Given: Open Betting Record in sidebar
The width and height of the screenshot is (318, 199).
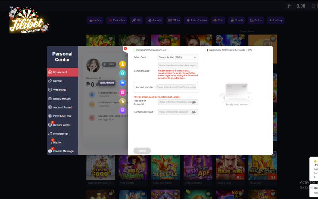Looking at the screenshot, I should click(x=62, y=98).
